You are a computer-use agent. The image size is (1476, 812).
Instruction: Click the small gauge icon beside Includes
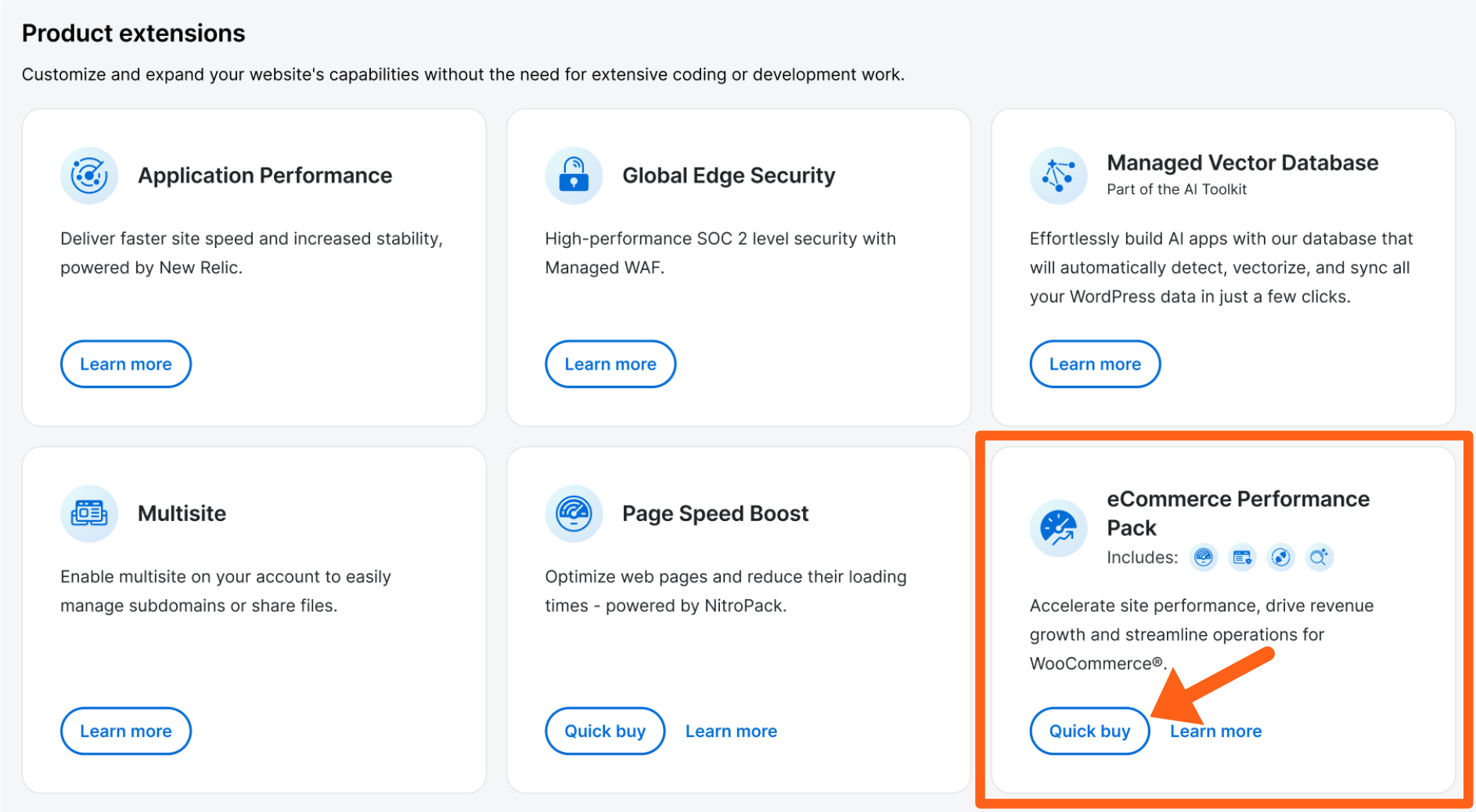tap(1204, 557)
